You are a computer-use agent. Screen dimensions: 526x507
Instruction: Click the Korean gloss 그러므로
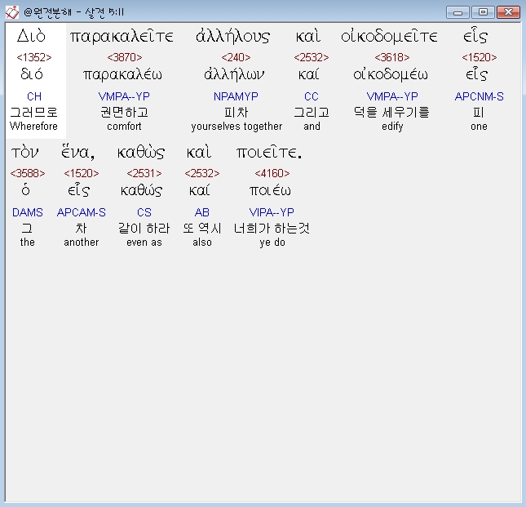pos(33,112)
